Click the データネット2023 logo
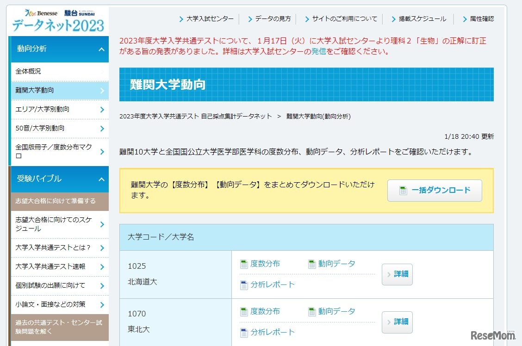 point(58,21)
